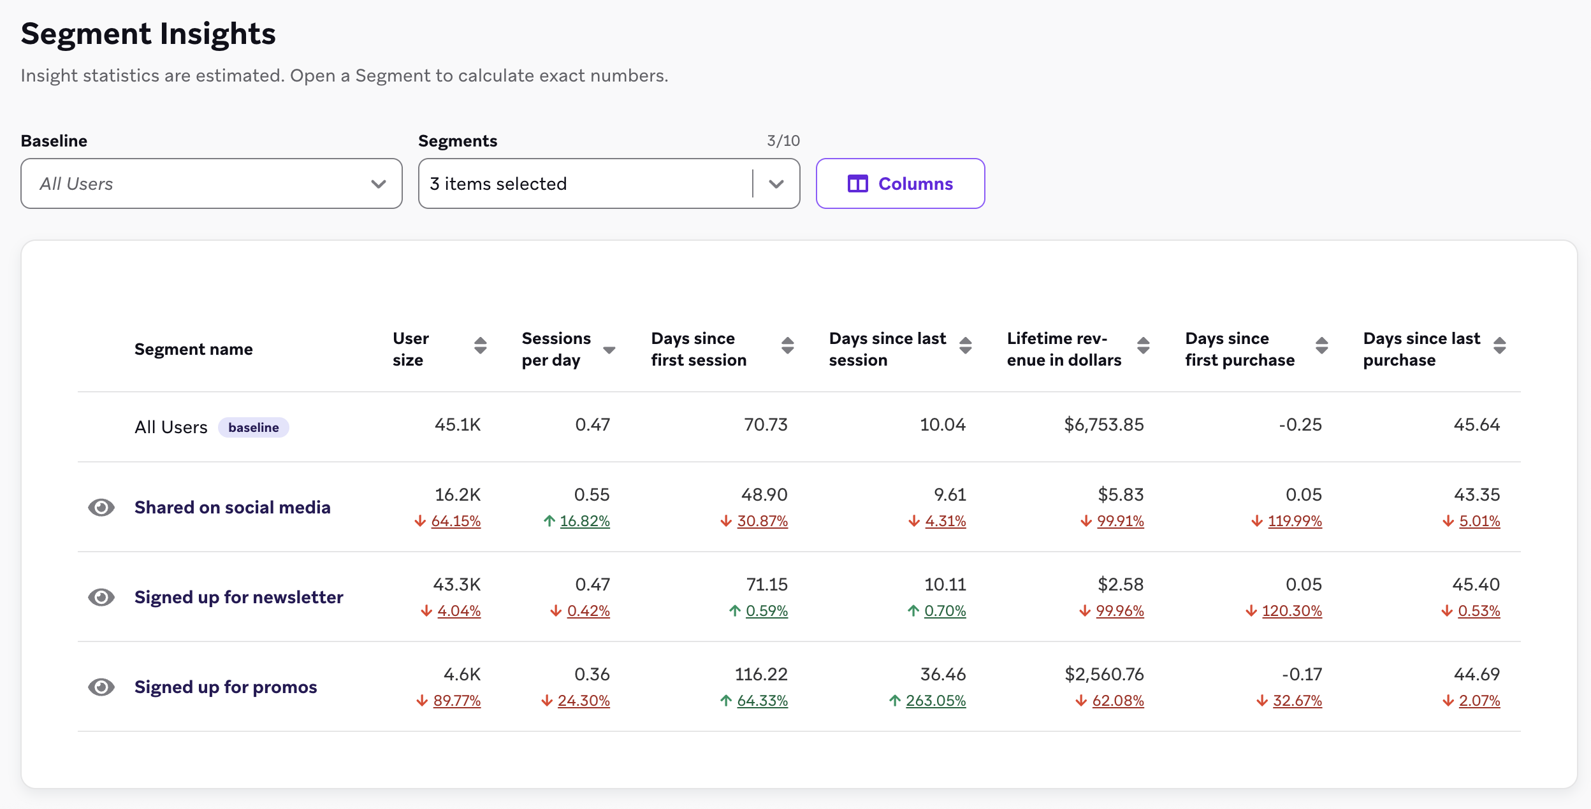The height and width of the screenshot is (809, 1591).
Task: Sort by Days since last purchase
Action: tap(1500, 346)
